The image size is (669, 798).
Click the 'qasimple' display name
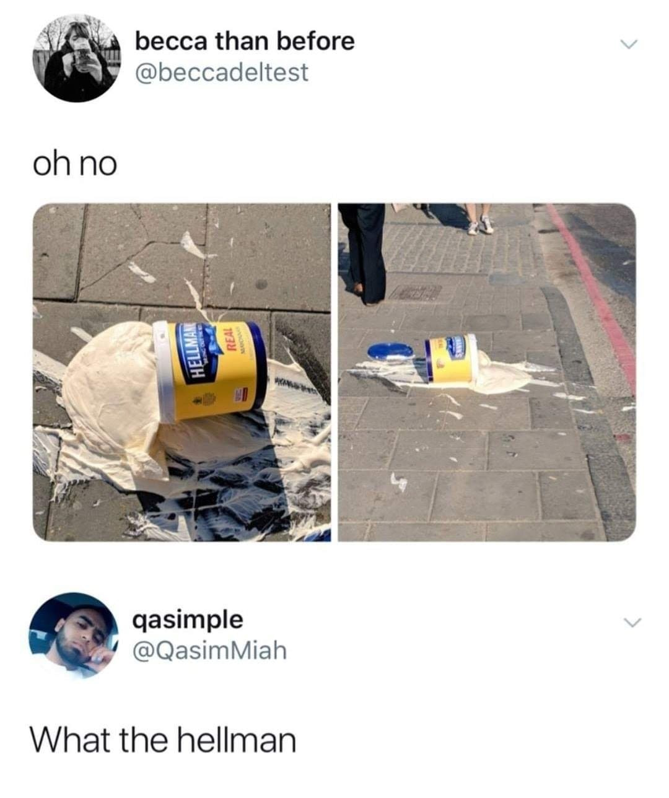tap(190, 618)
